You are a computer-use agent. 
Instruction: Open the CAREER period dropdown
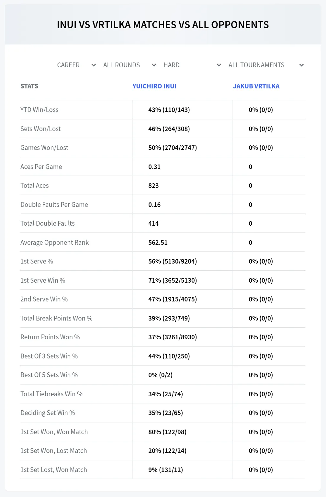[76, 65]
